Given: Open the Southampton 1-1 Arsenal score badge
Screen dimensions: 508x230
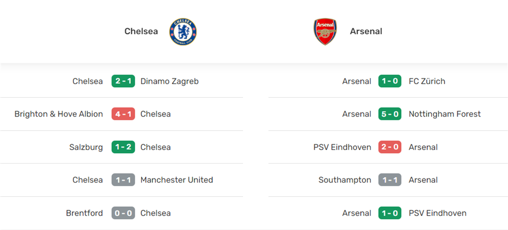Looking at the screenshot, I should point(390,180).
